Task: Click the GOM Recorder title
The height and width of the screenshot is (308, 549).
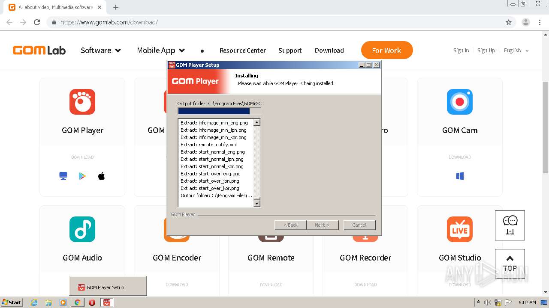Action: [x=365, y=258]
